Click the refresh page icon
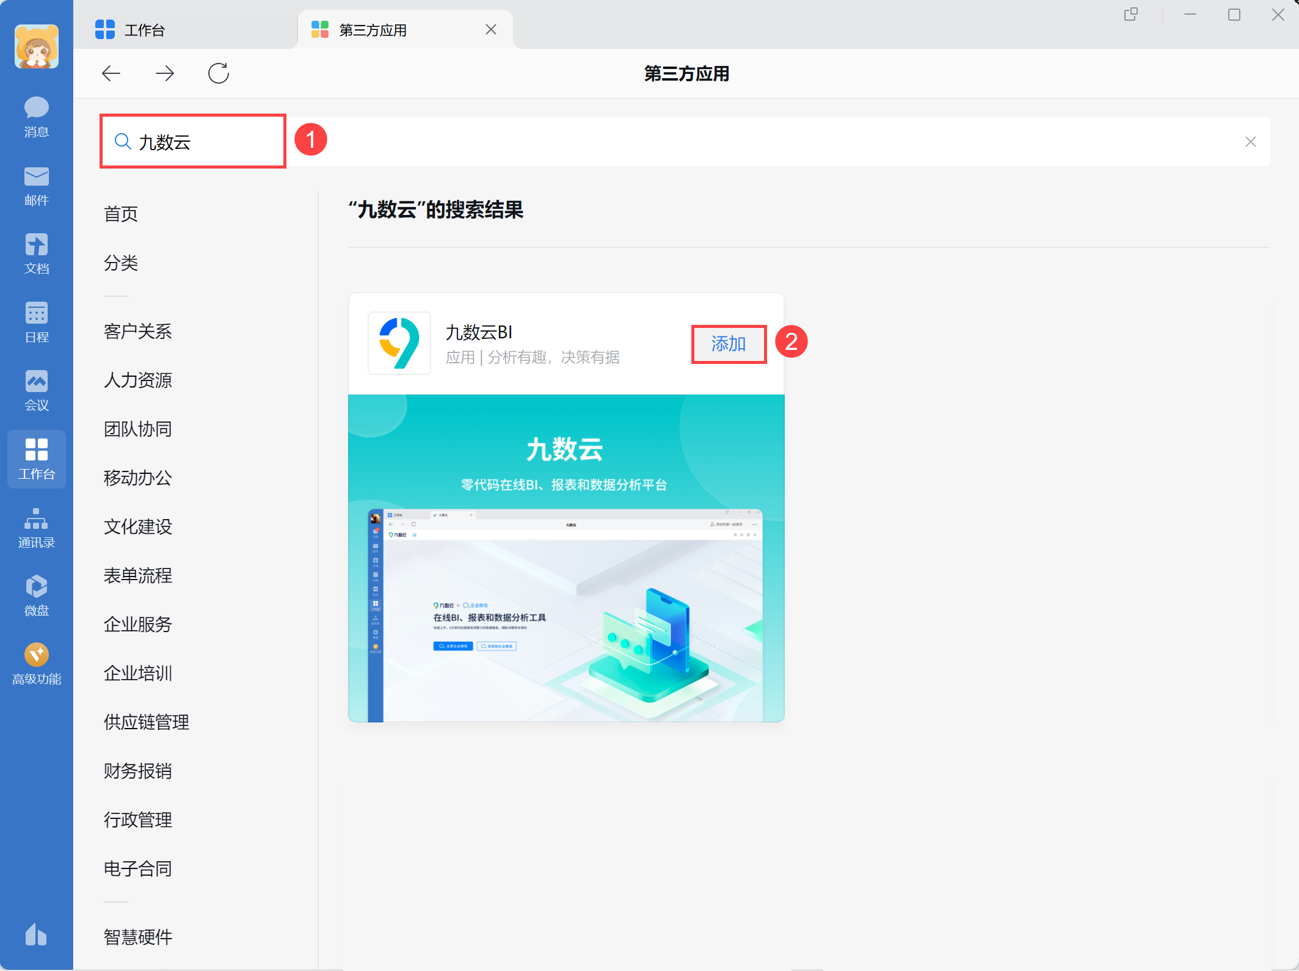The width and height of the screenshot is (1299, 971). coord(218,73)
